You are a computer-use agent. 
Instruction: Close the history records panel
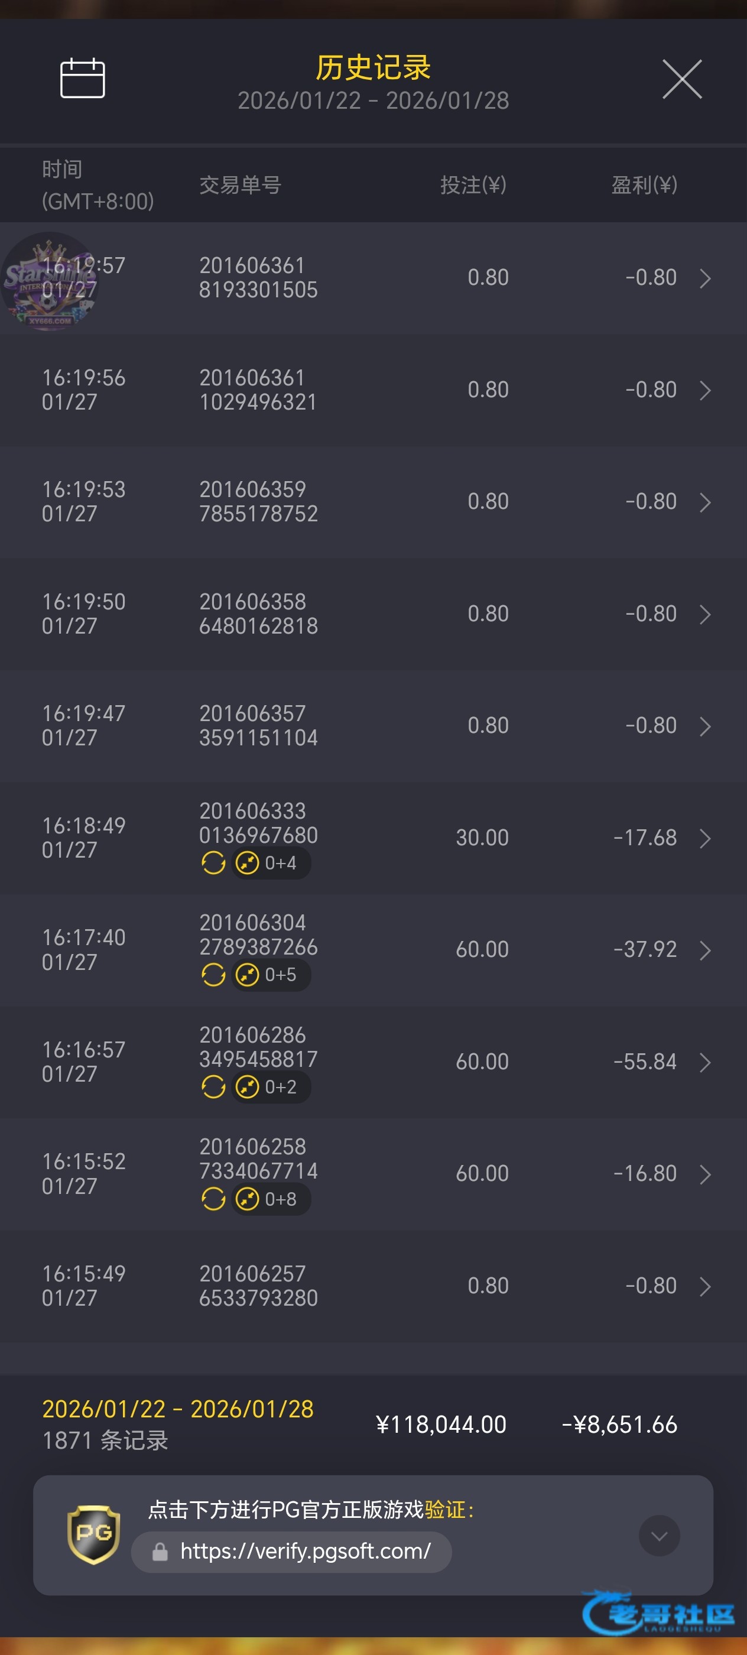pyautogui.click(x=681, y=80)
